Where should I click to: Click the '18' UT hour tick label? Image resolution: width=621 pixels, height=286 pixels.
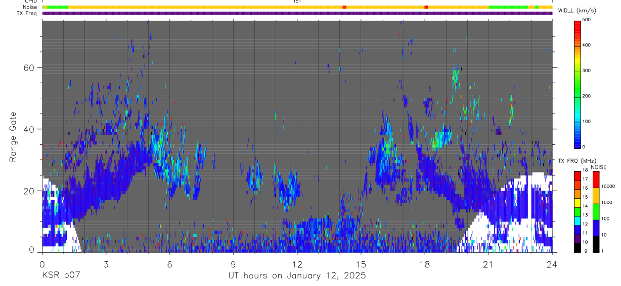(x=424, y=264)
